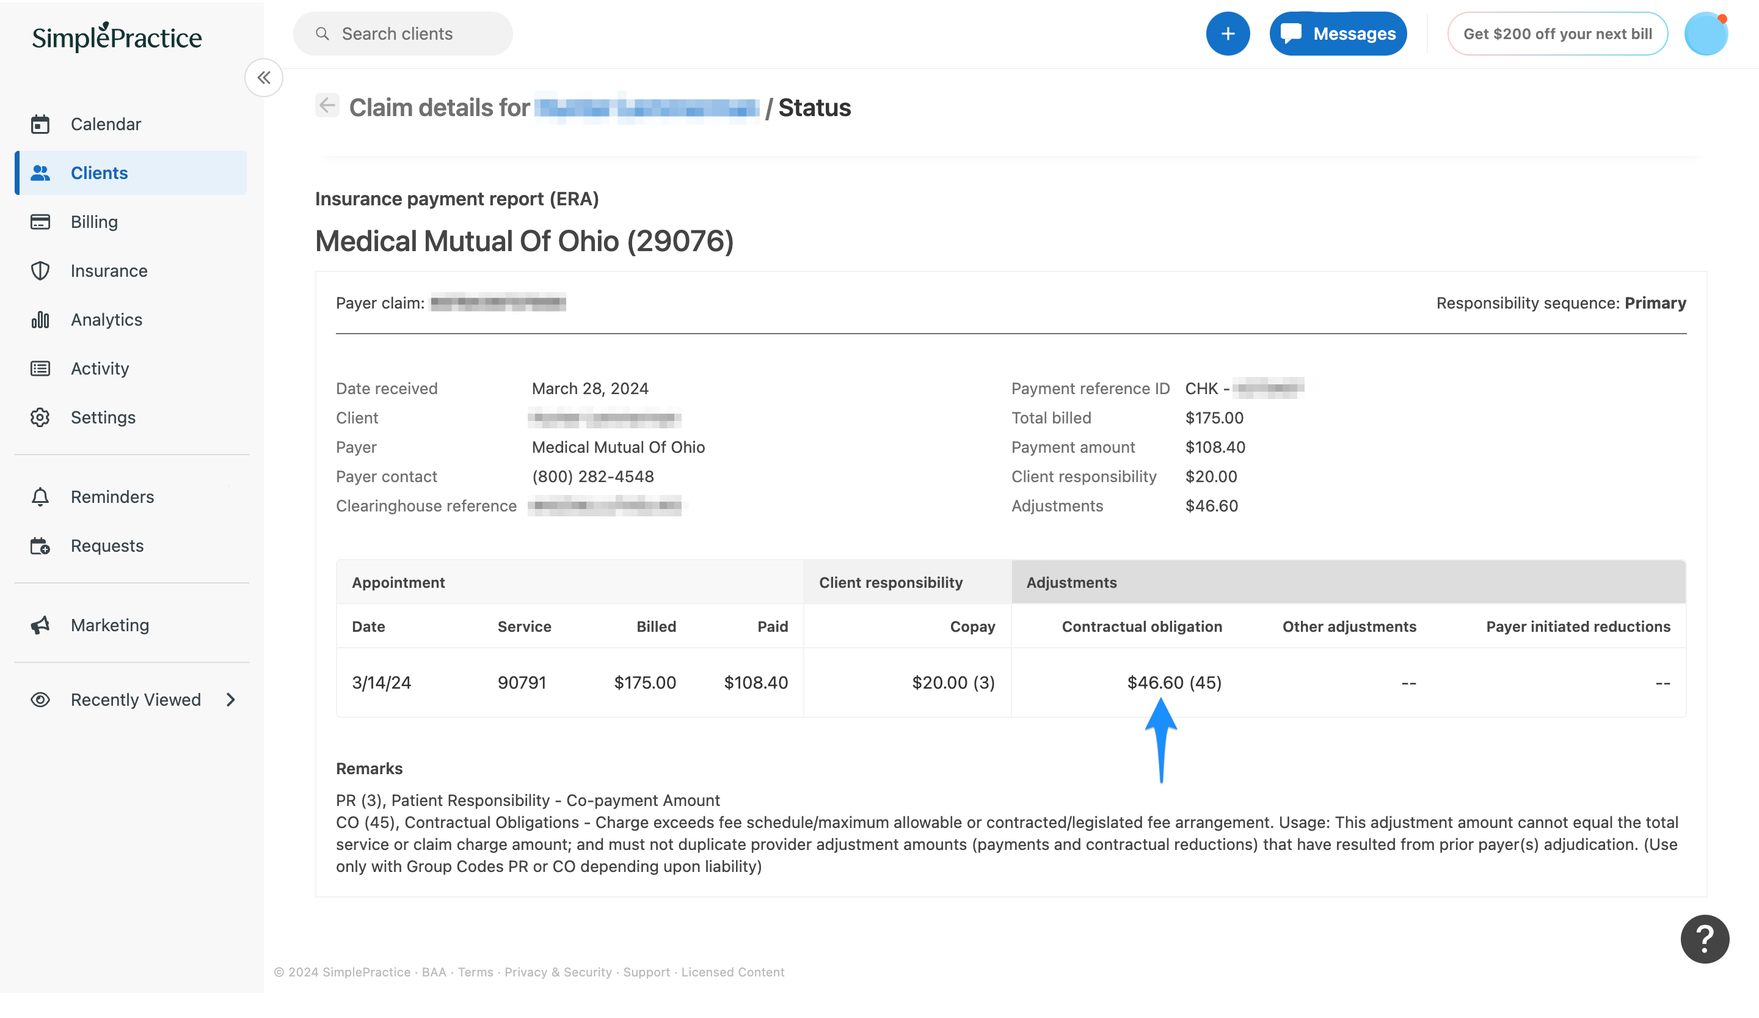The width and height of the screenshot is (1759, 1018).
Task: Click the Insurance shield icon
Action: (40, 271)
